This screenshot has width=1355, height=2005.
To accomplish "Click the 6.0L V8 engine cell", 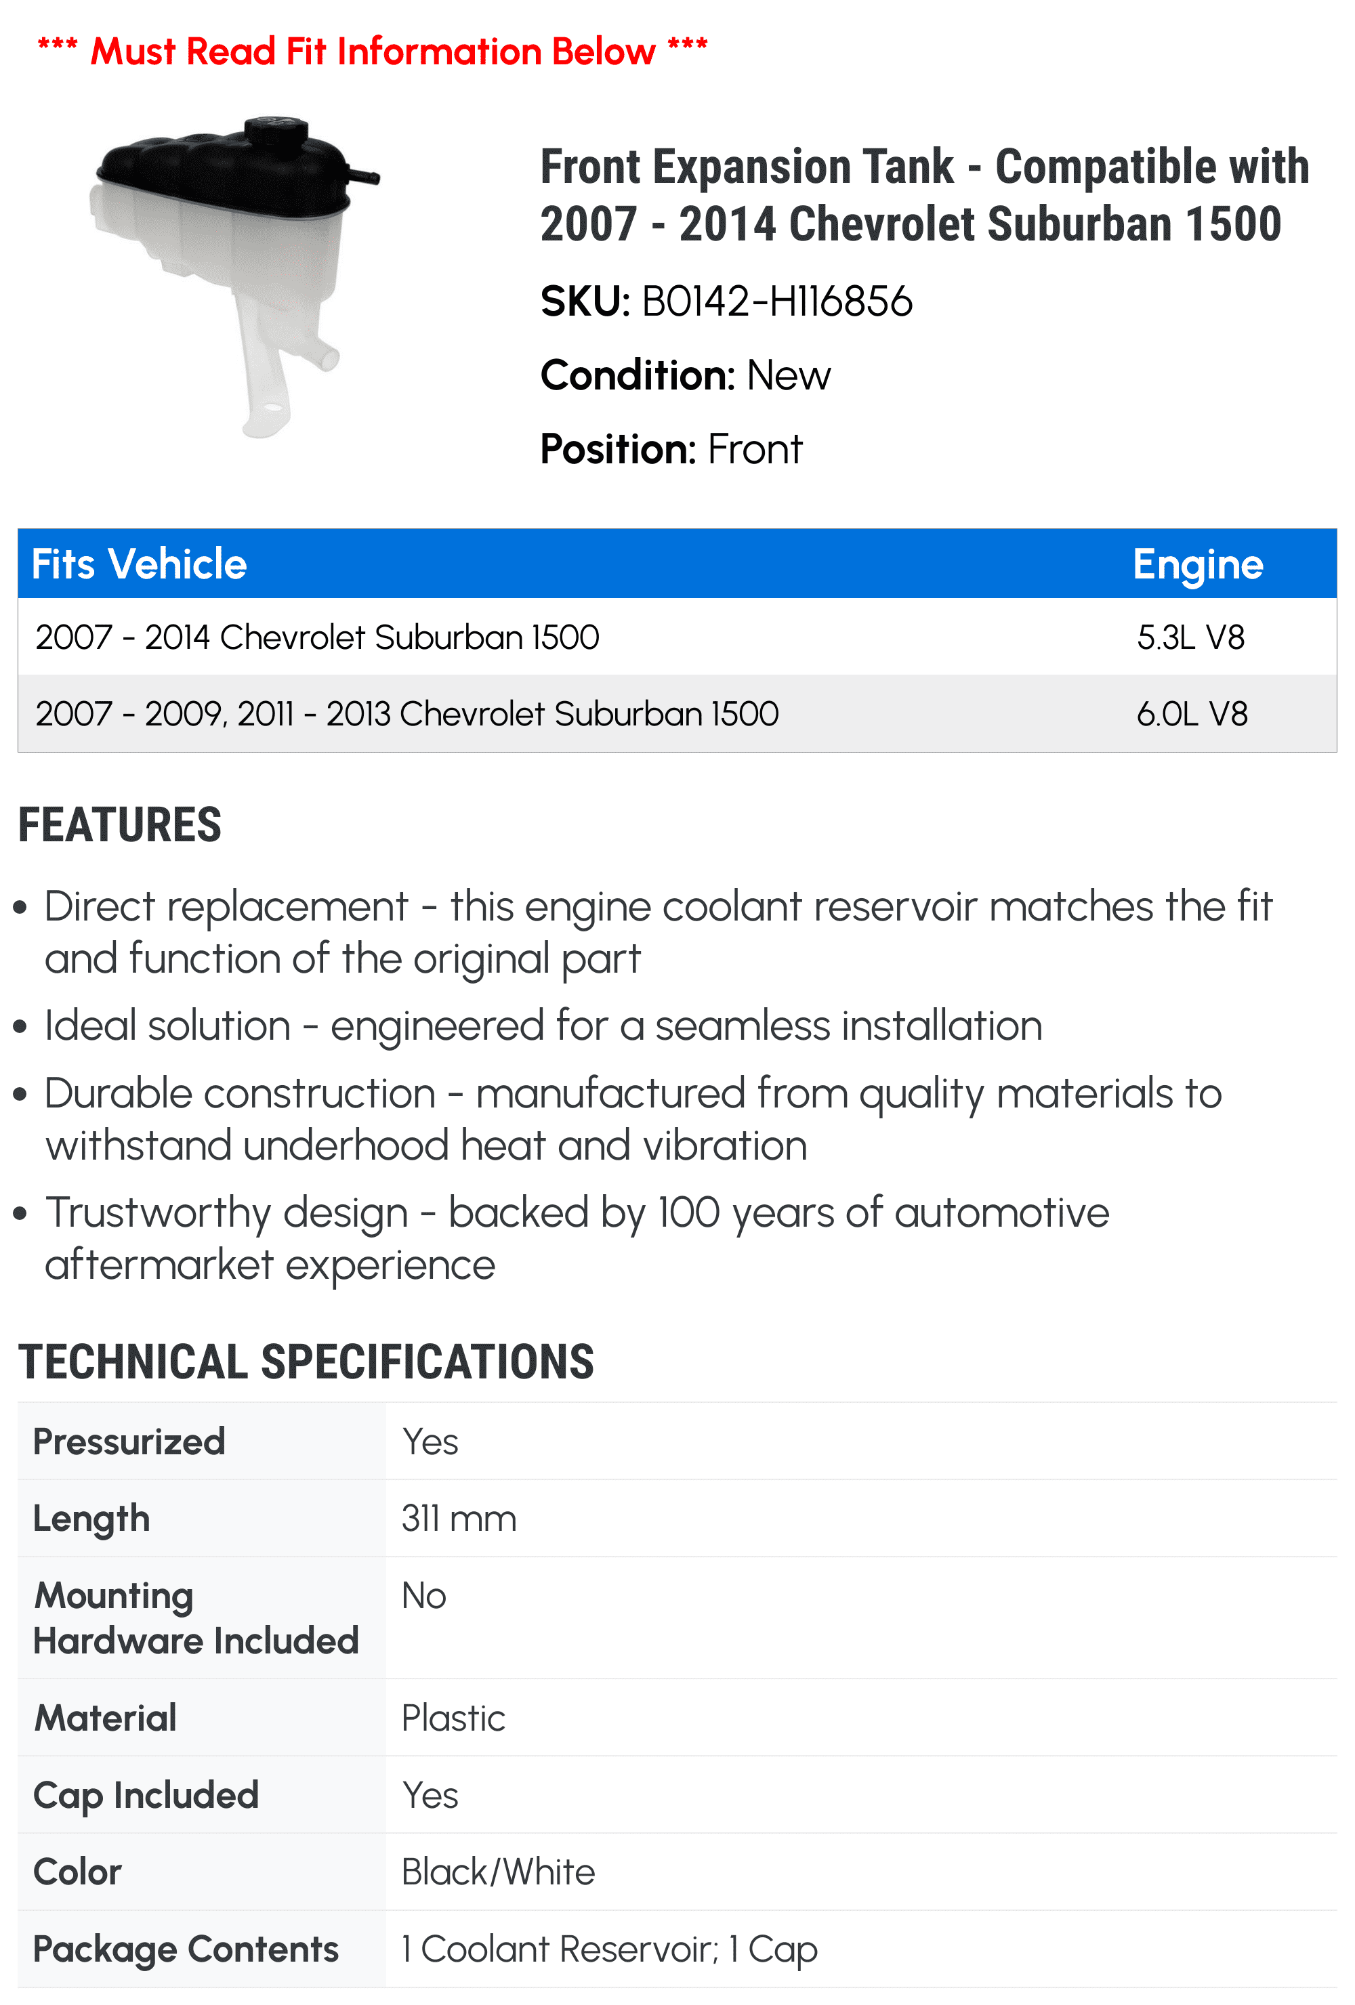I will 1192,715.
